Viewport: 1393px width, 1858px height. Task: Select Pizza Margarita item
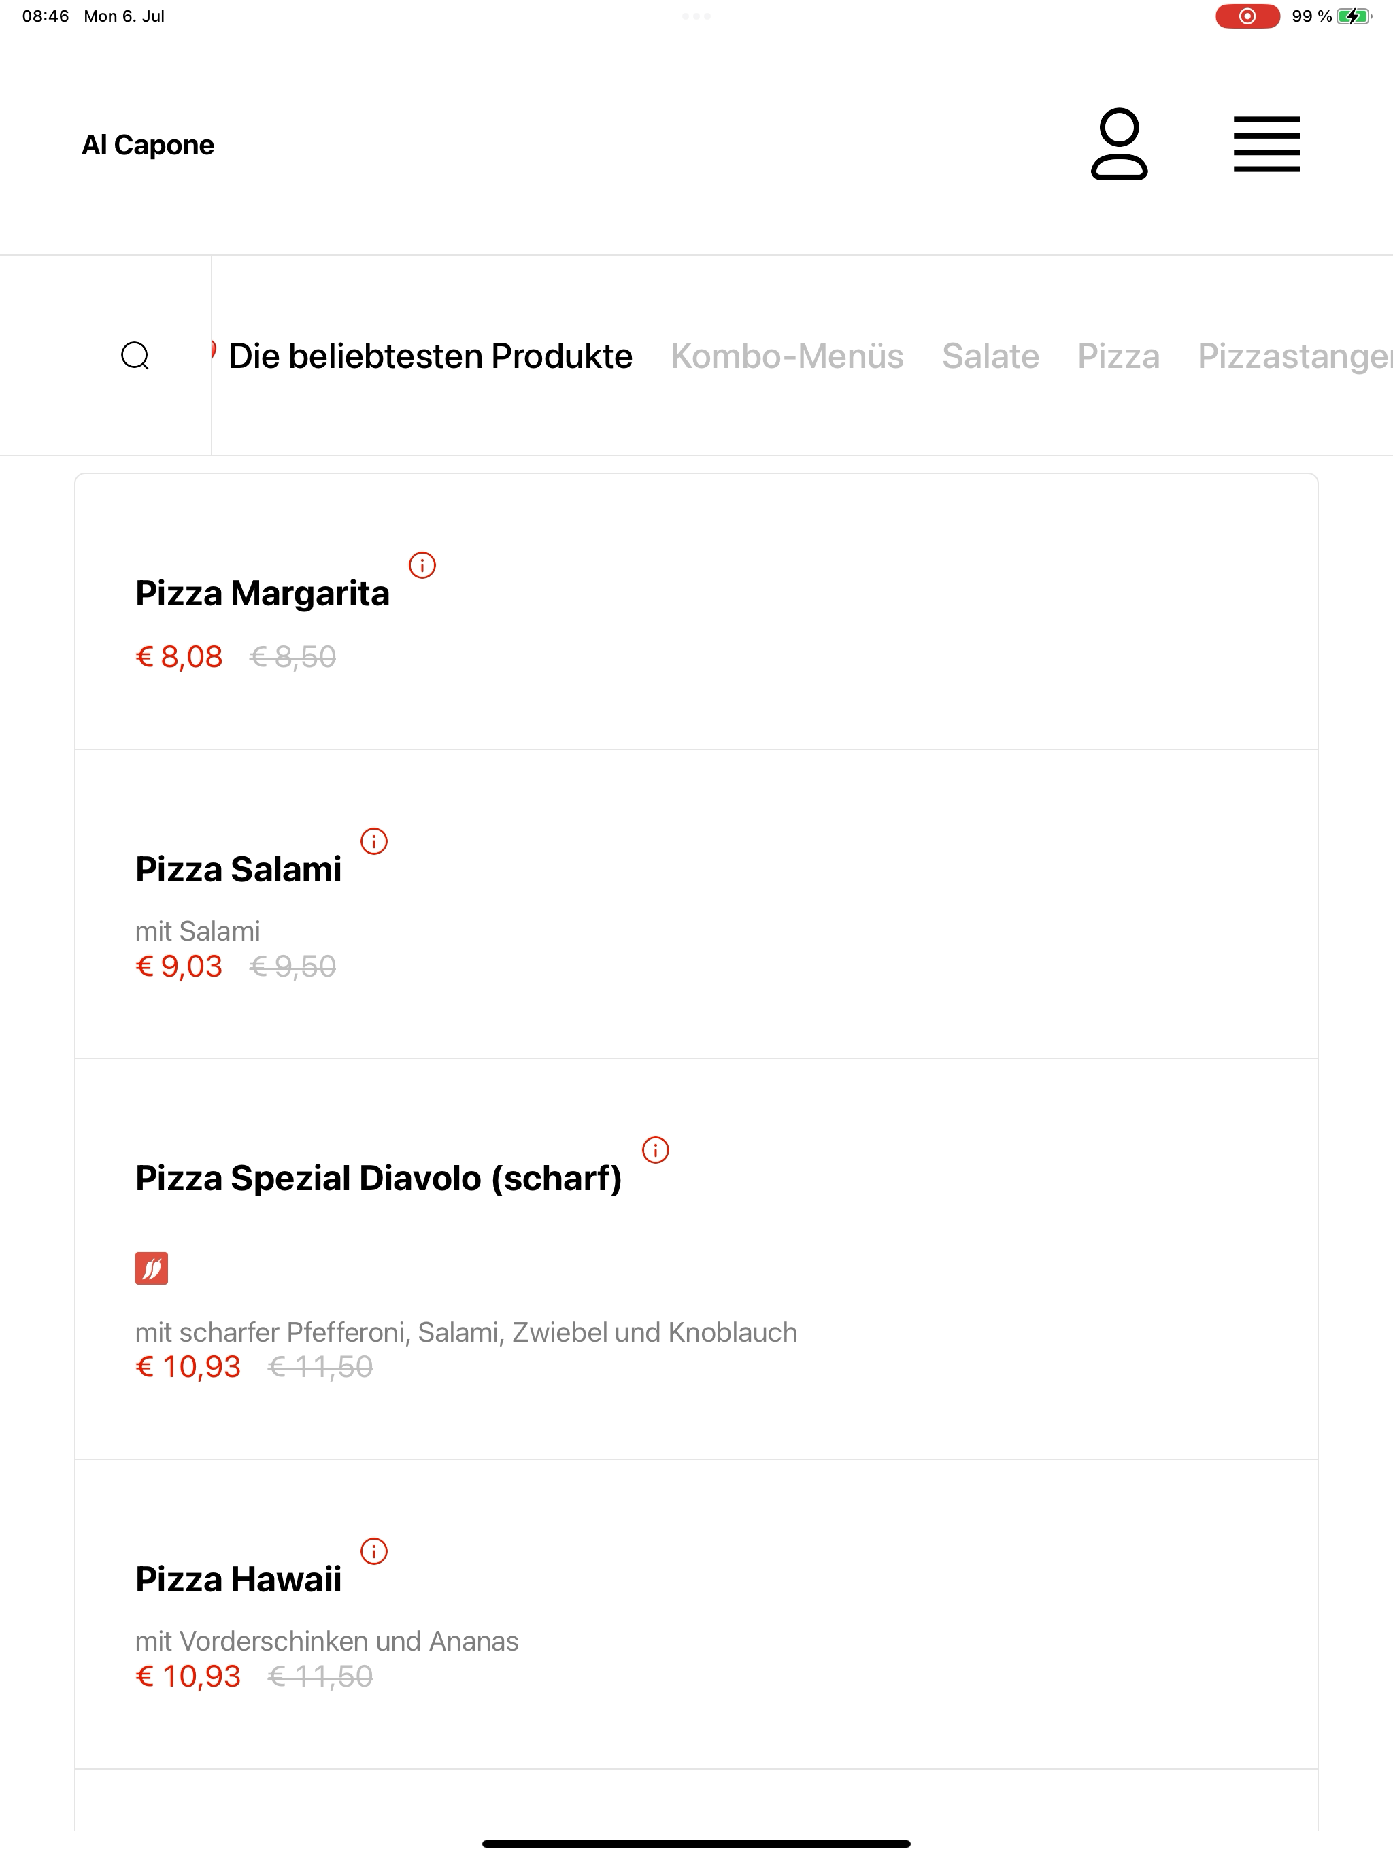click(x=696, y=611)
